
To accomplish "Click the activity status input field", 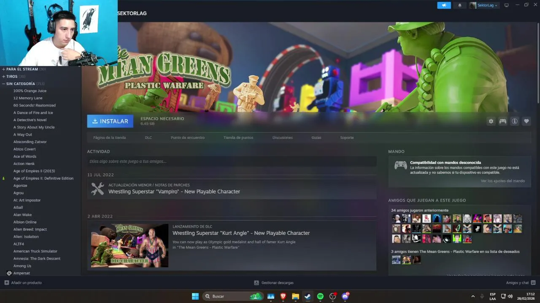I will (232, 161).
